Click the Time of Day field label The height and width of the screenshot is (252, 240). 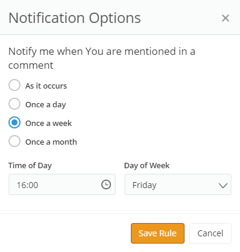tap(30, 166)
